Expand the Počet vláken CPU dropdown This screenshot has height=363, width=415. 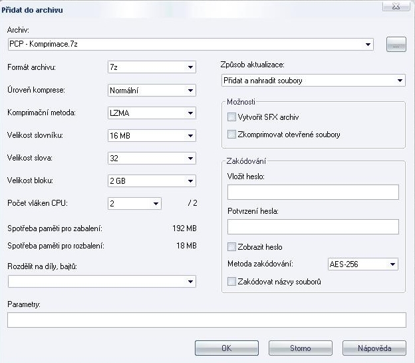click(x=134, y=203)
